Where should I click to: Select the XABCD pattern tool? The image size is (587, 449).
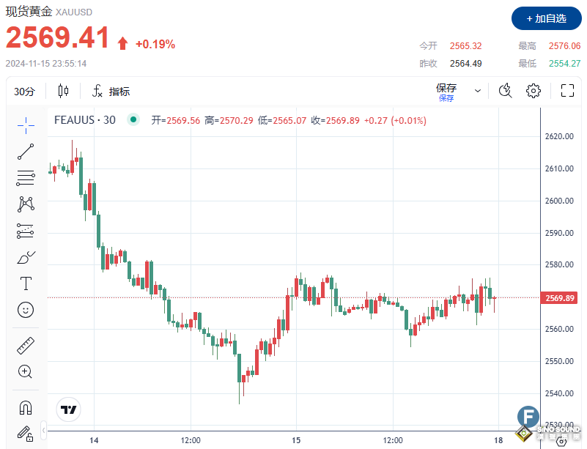click(25, 204)
